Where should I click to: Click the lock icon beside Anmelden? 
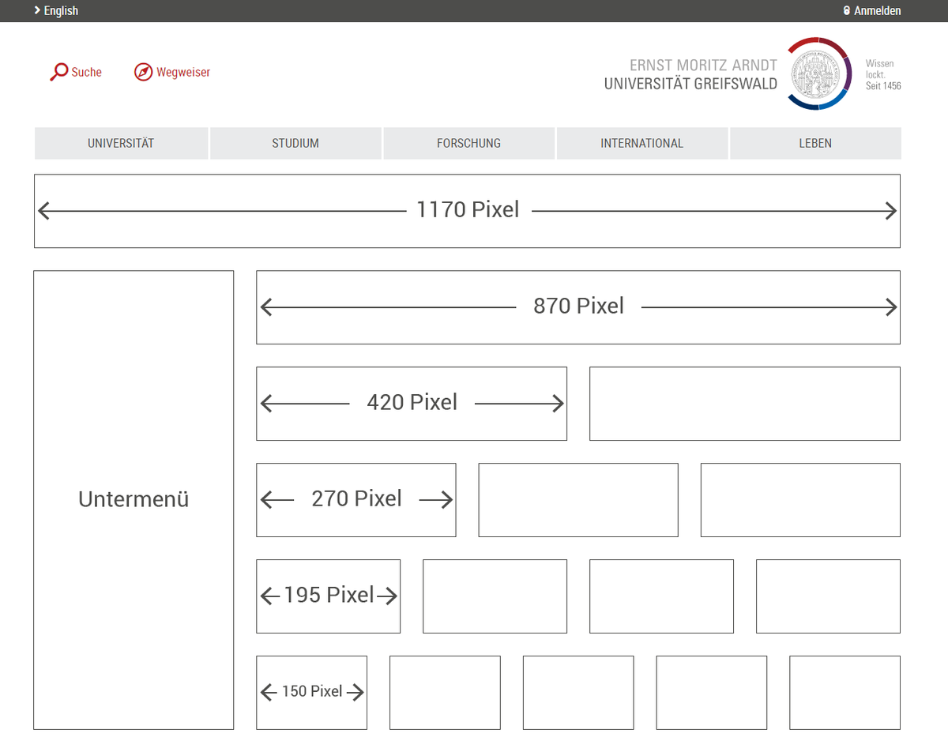[847, 11]
